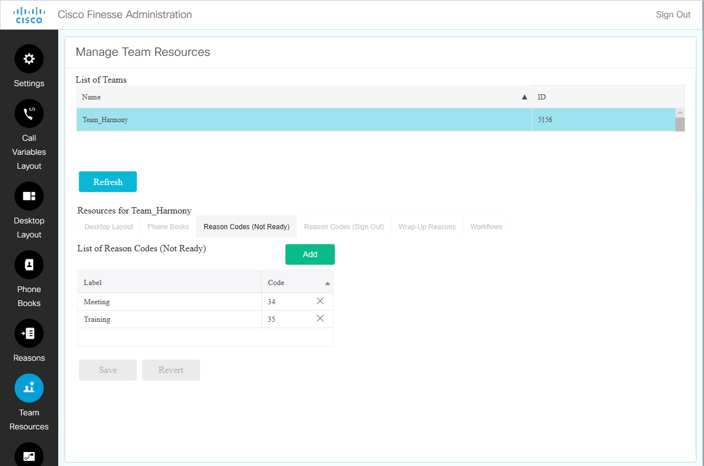
Task: Open the Wrap-Up Reasons tab
Action: click(427, 227)
